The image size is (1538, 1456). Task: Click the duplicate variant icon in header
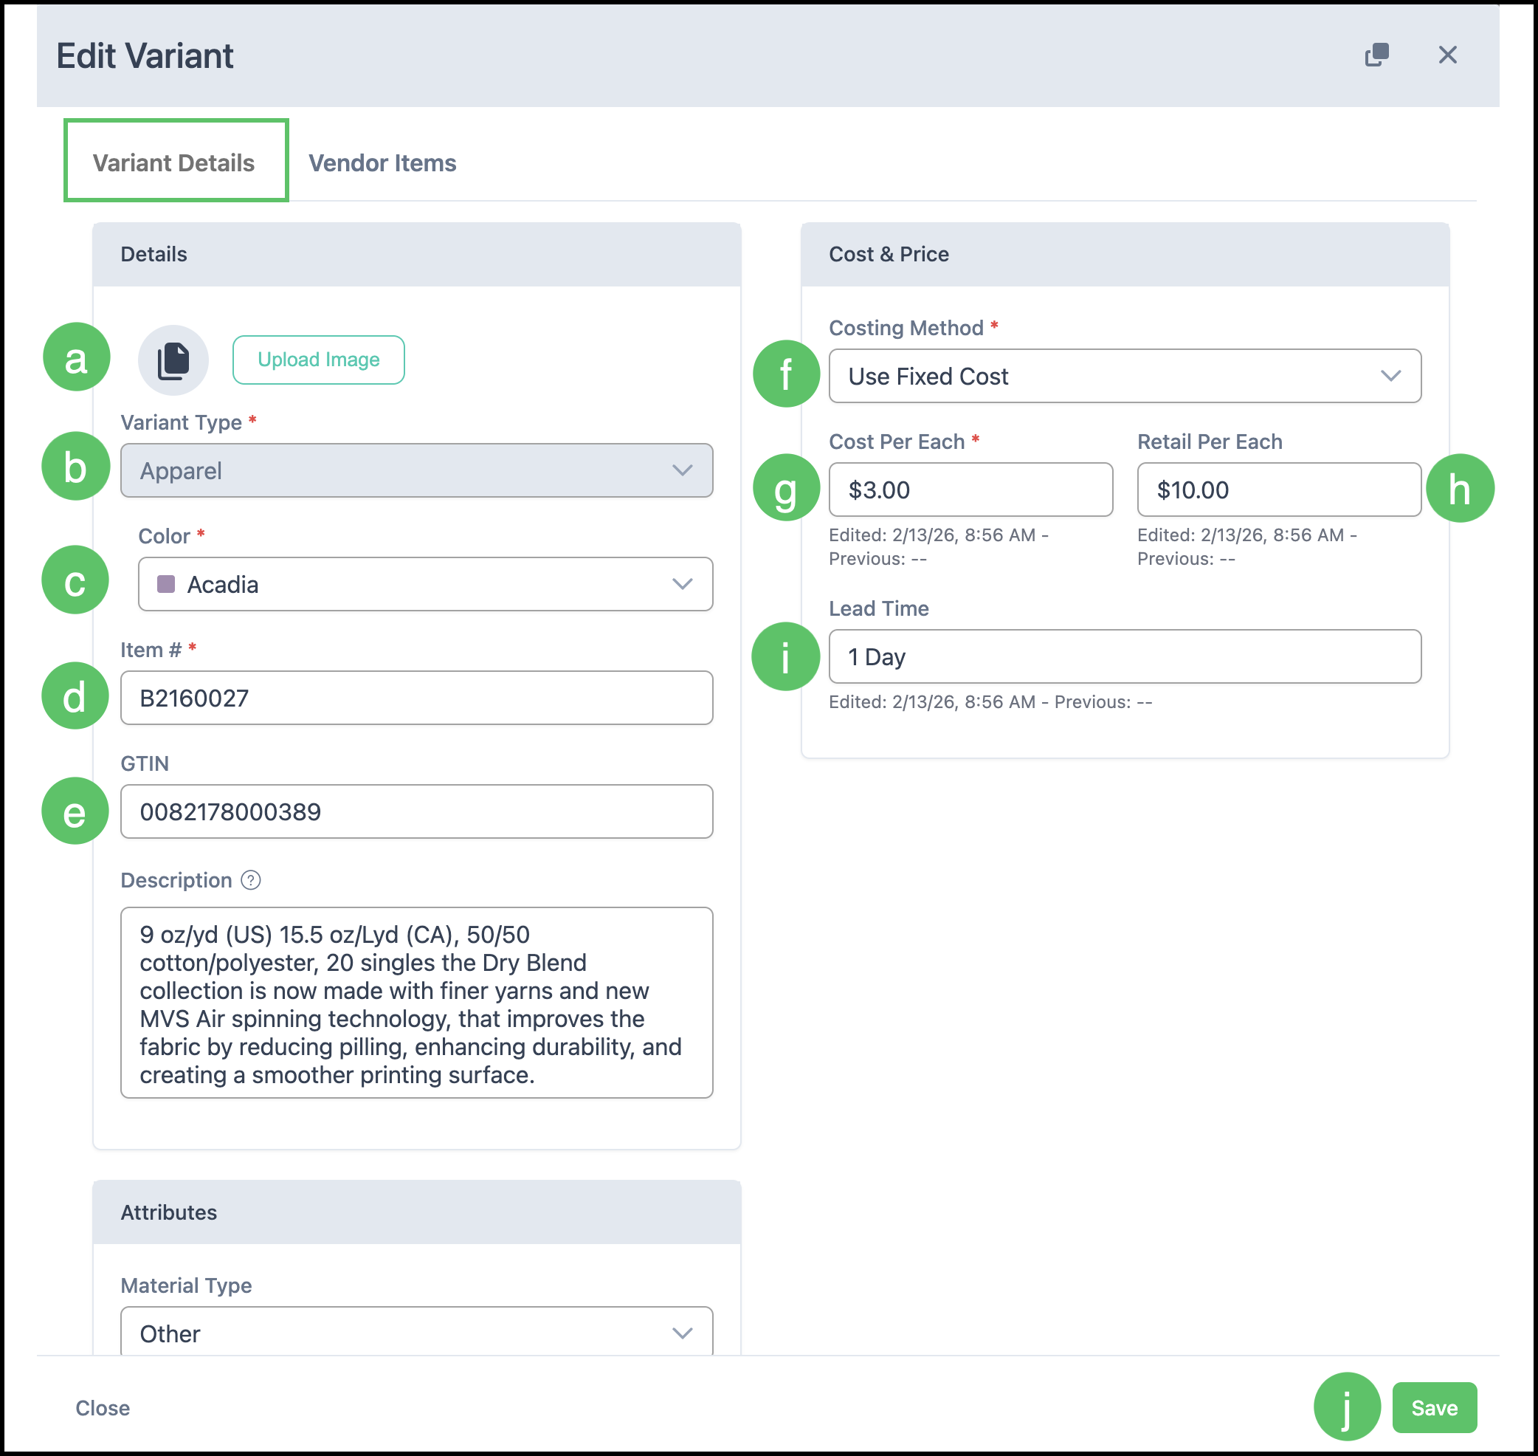pos(1376,55)
